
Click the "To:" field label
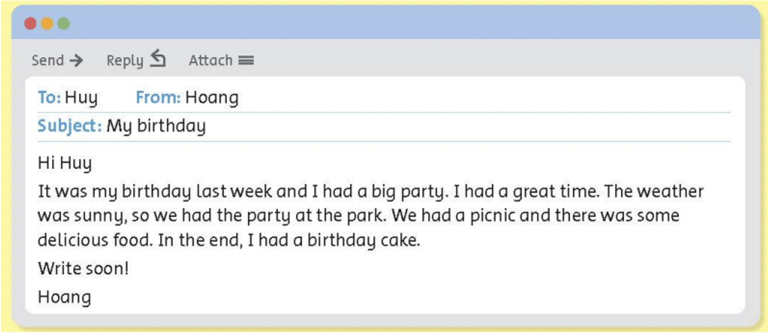(x=49, y=98)
